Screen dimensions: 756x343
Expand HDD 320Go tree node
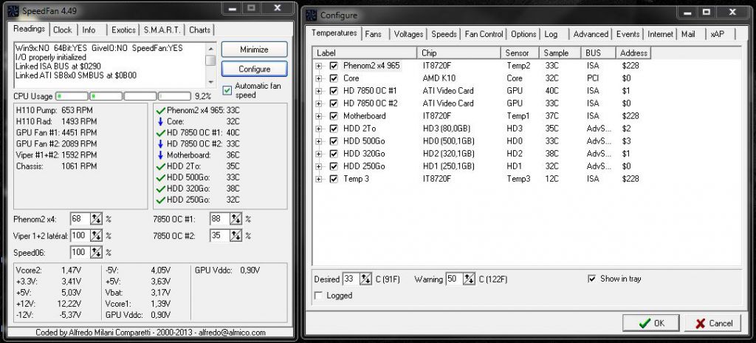tap(319, 154)
